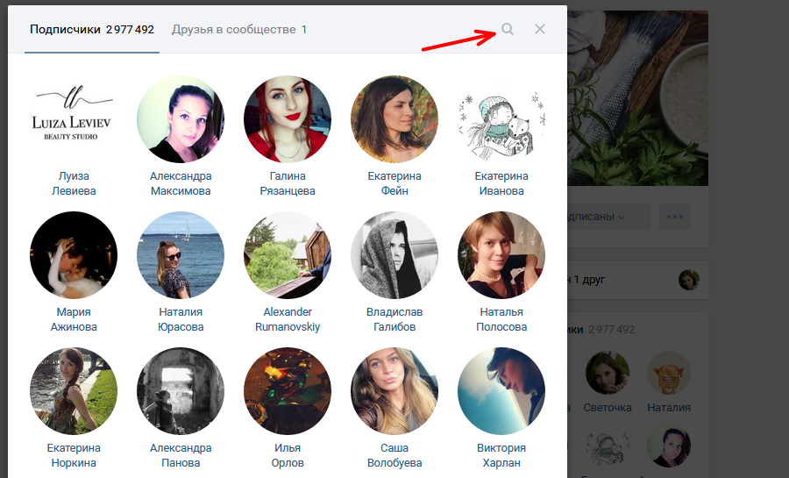Viewport: 789px width, 478px height.
Task: Open Саша Волобуева name link
Action: pos(394,455)
